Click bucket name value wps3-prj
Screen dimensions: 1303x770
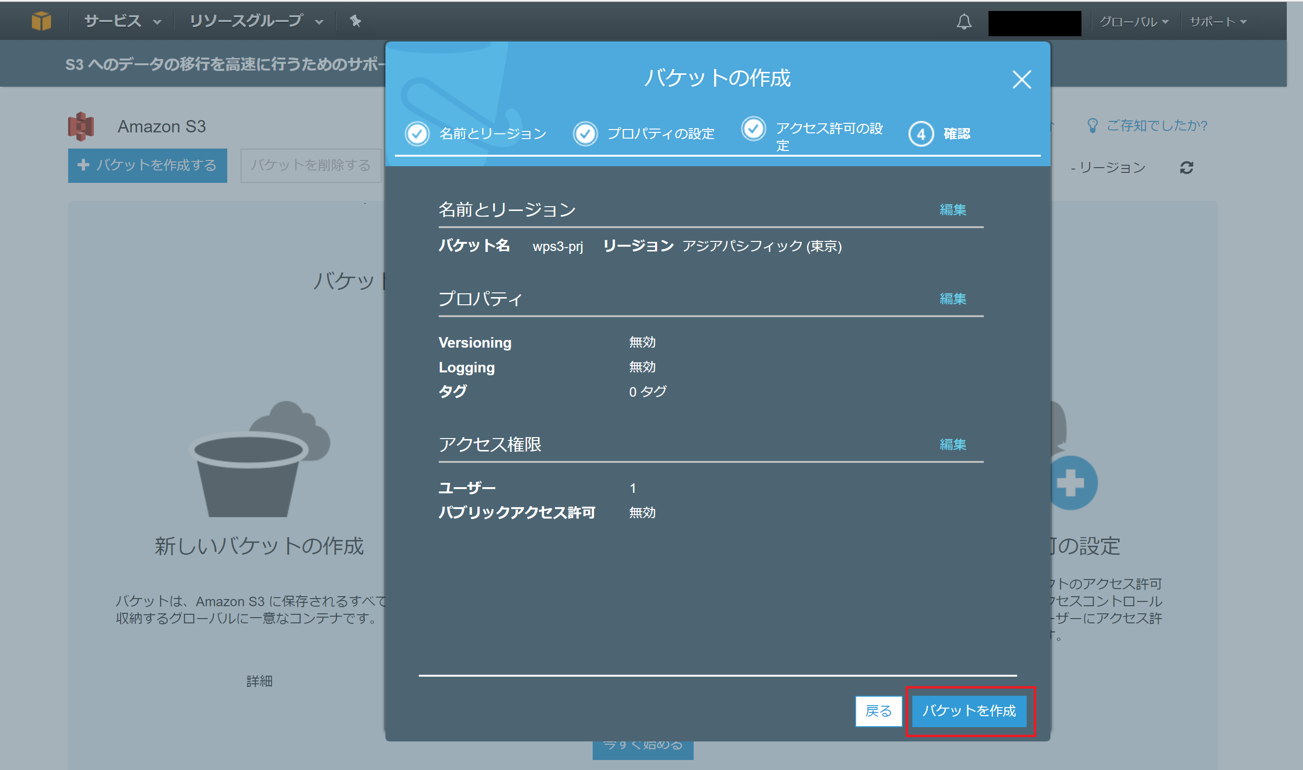557,246
